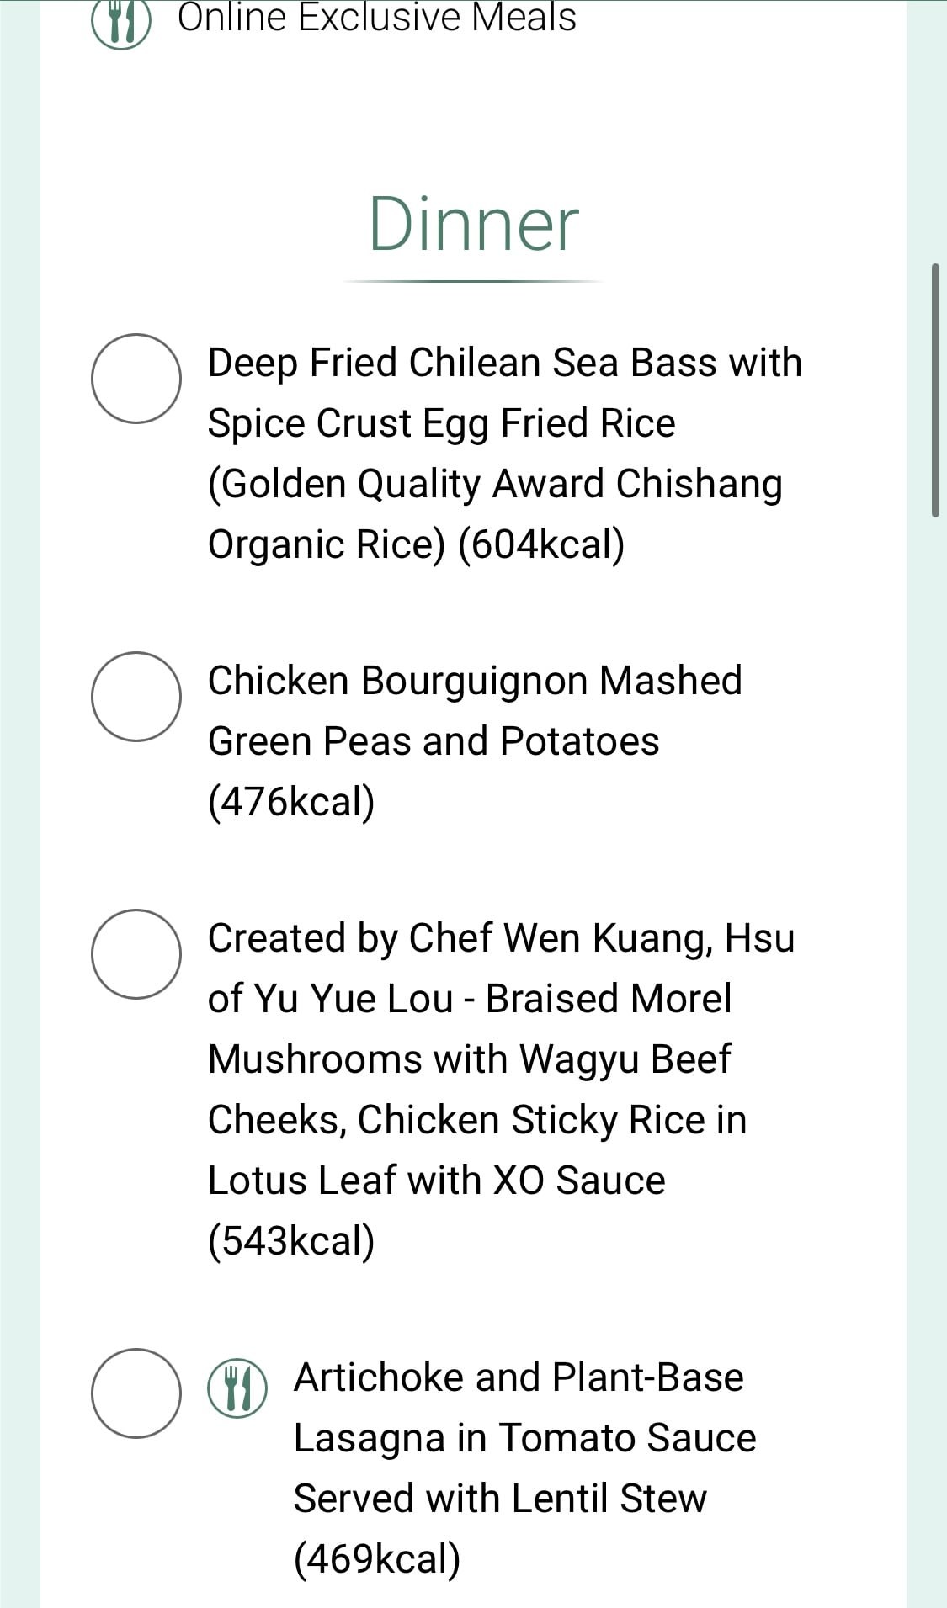Viewport: 947px width, 1608px height.
Task: Click the 543kcal calorie label
Action: [291, 1241]
